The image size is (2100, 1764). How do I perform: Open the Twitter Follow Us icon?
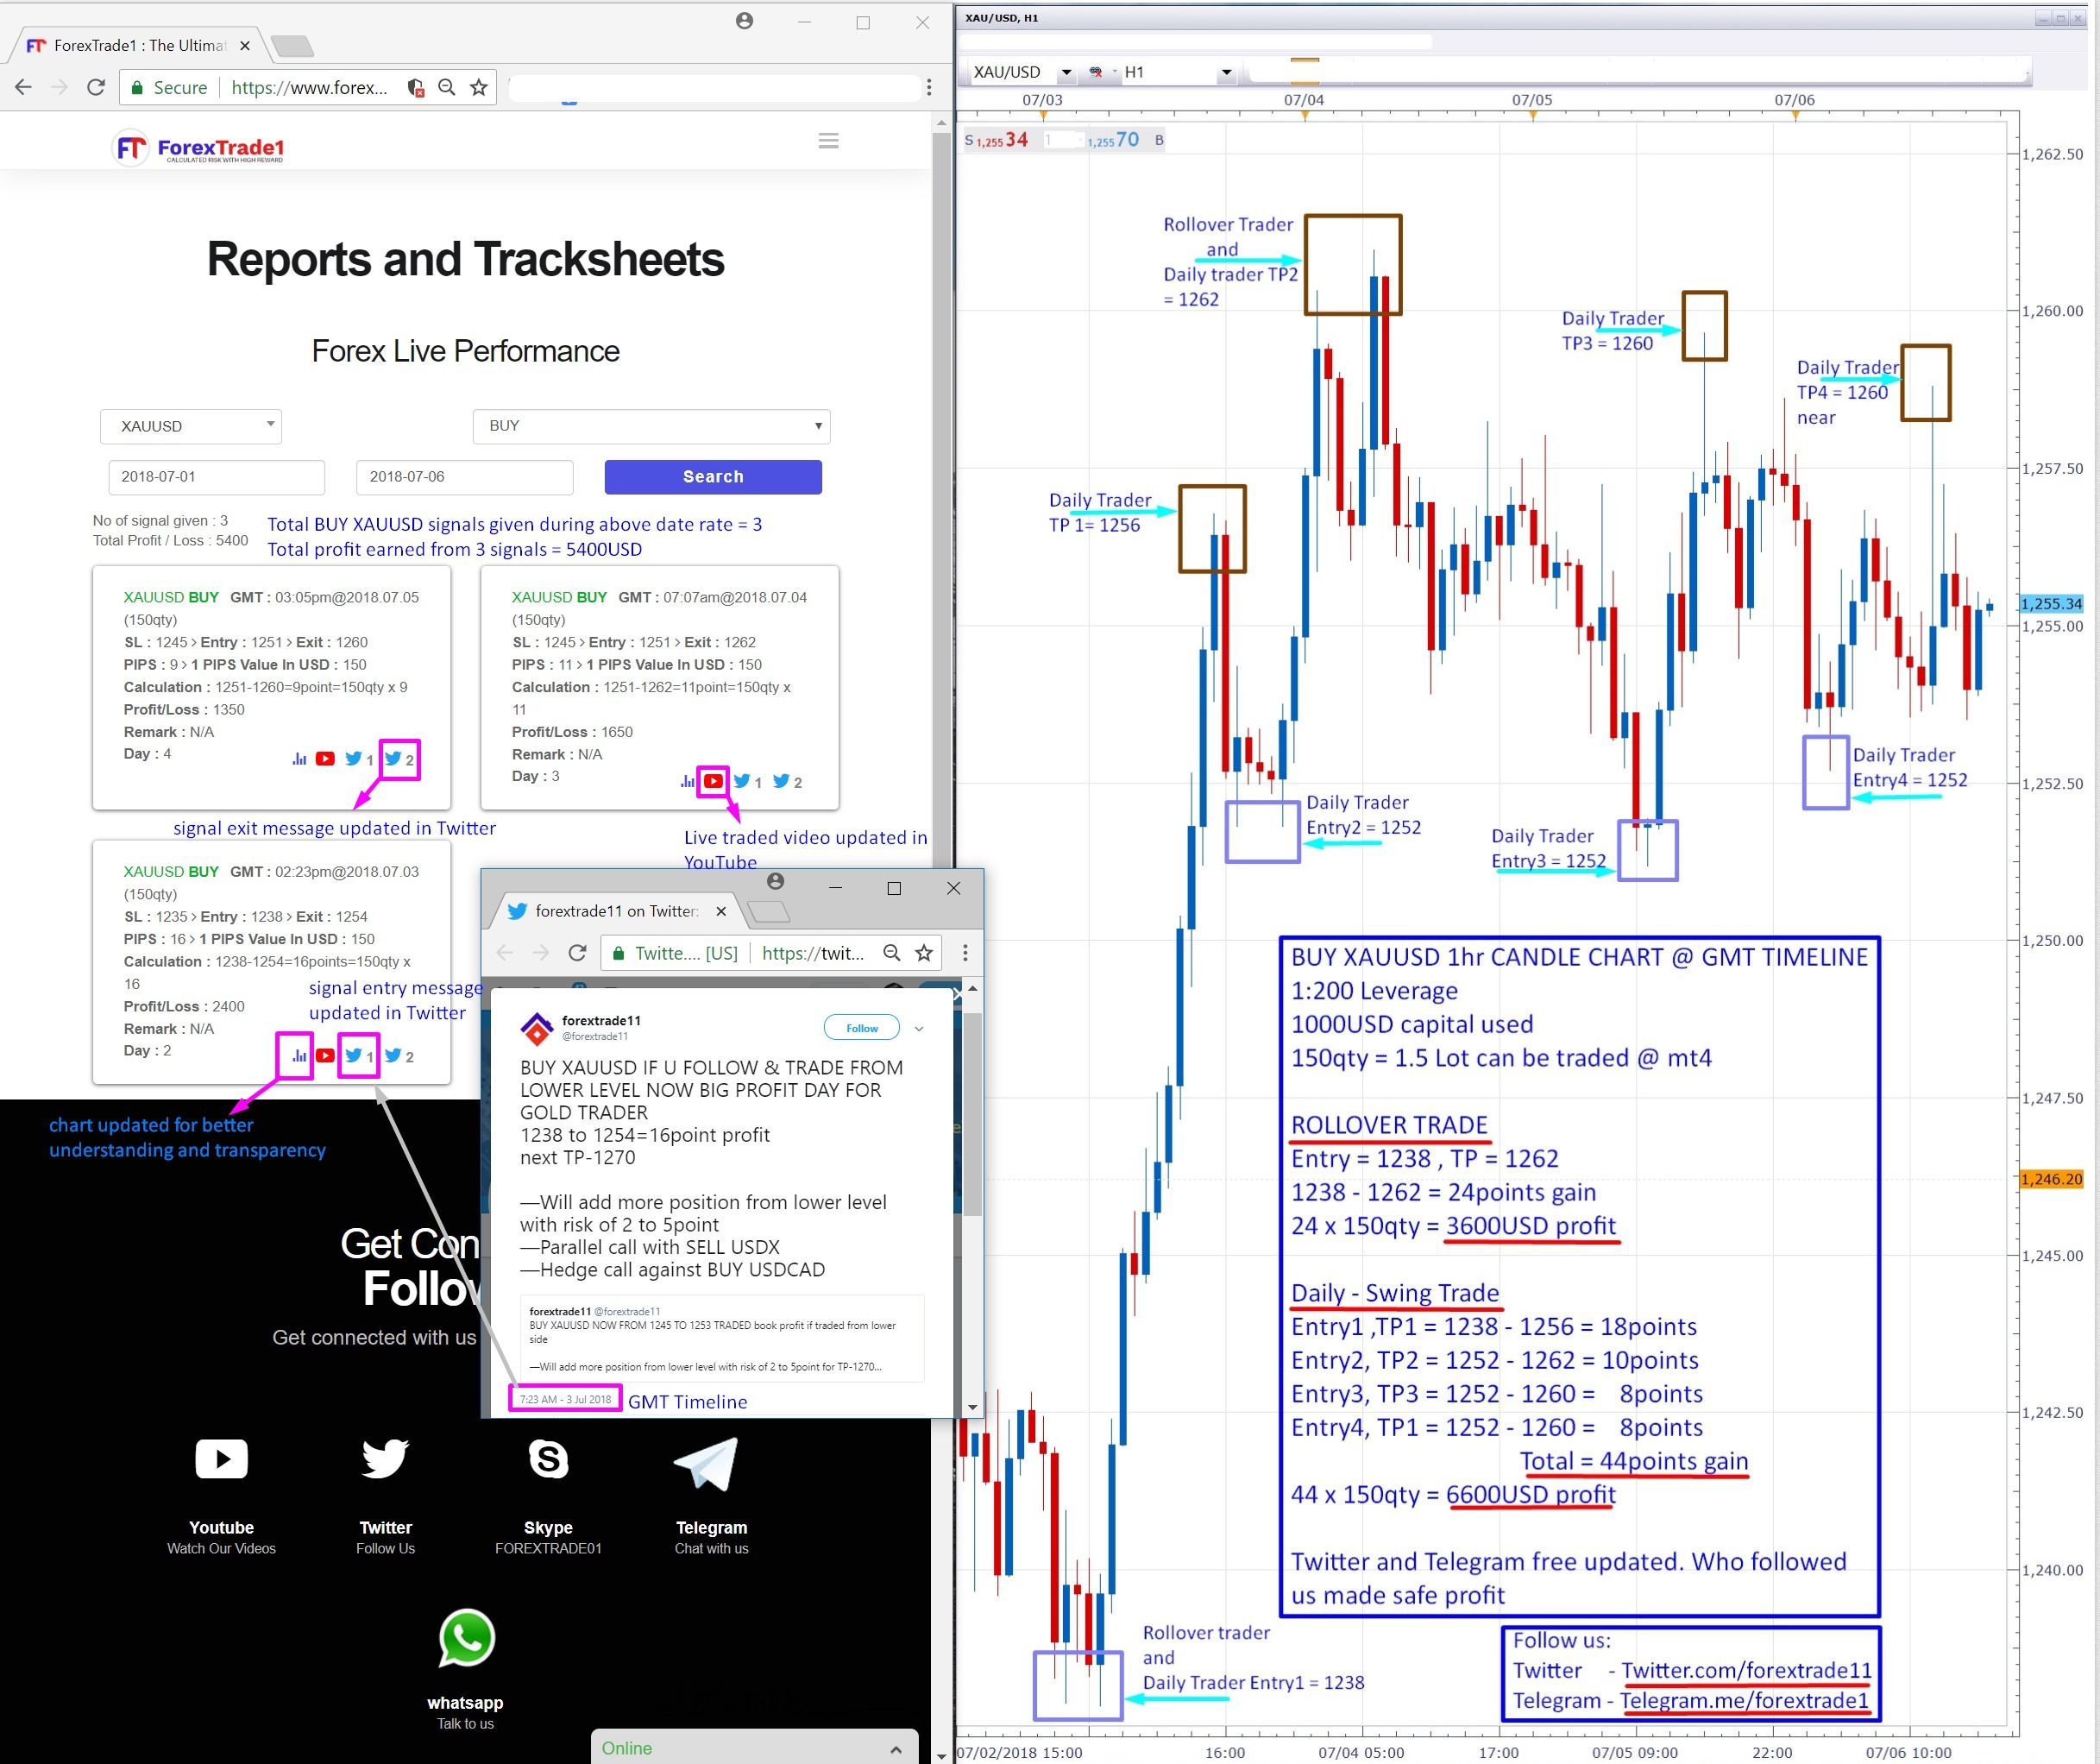(x=385, y=1459)
